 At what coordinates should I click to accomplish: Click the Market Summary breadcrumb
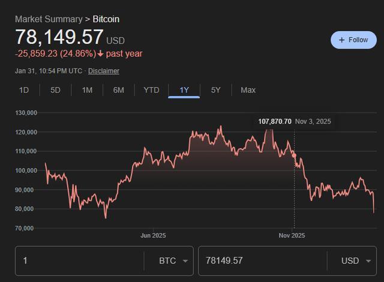(48, 19)
